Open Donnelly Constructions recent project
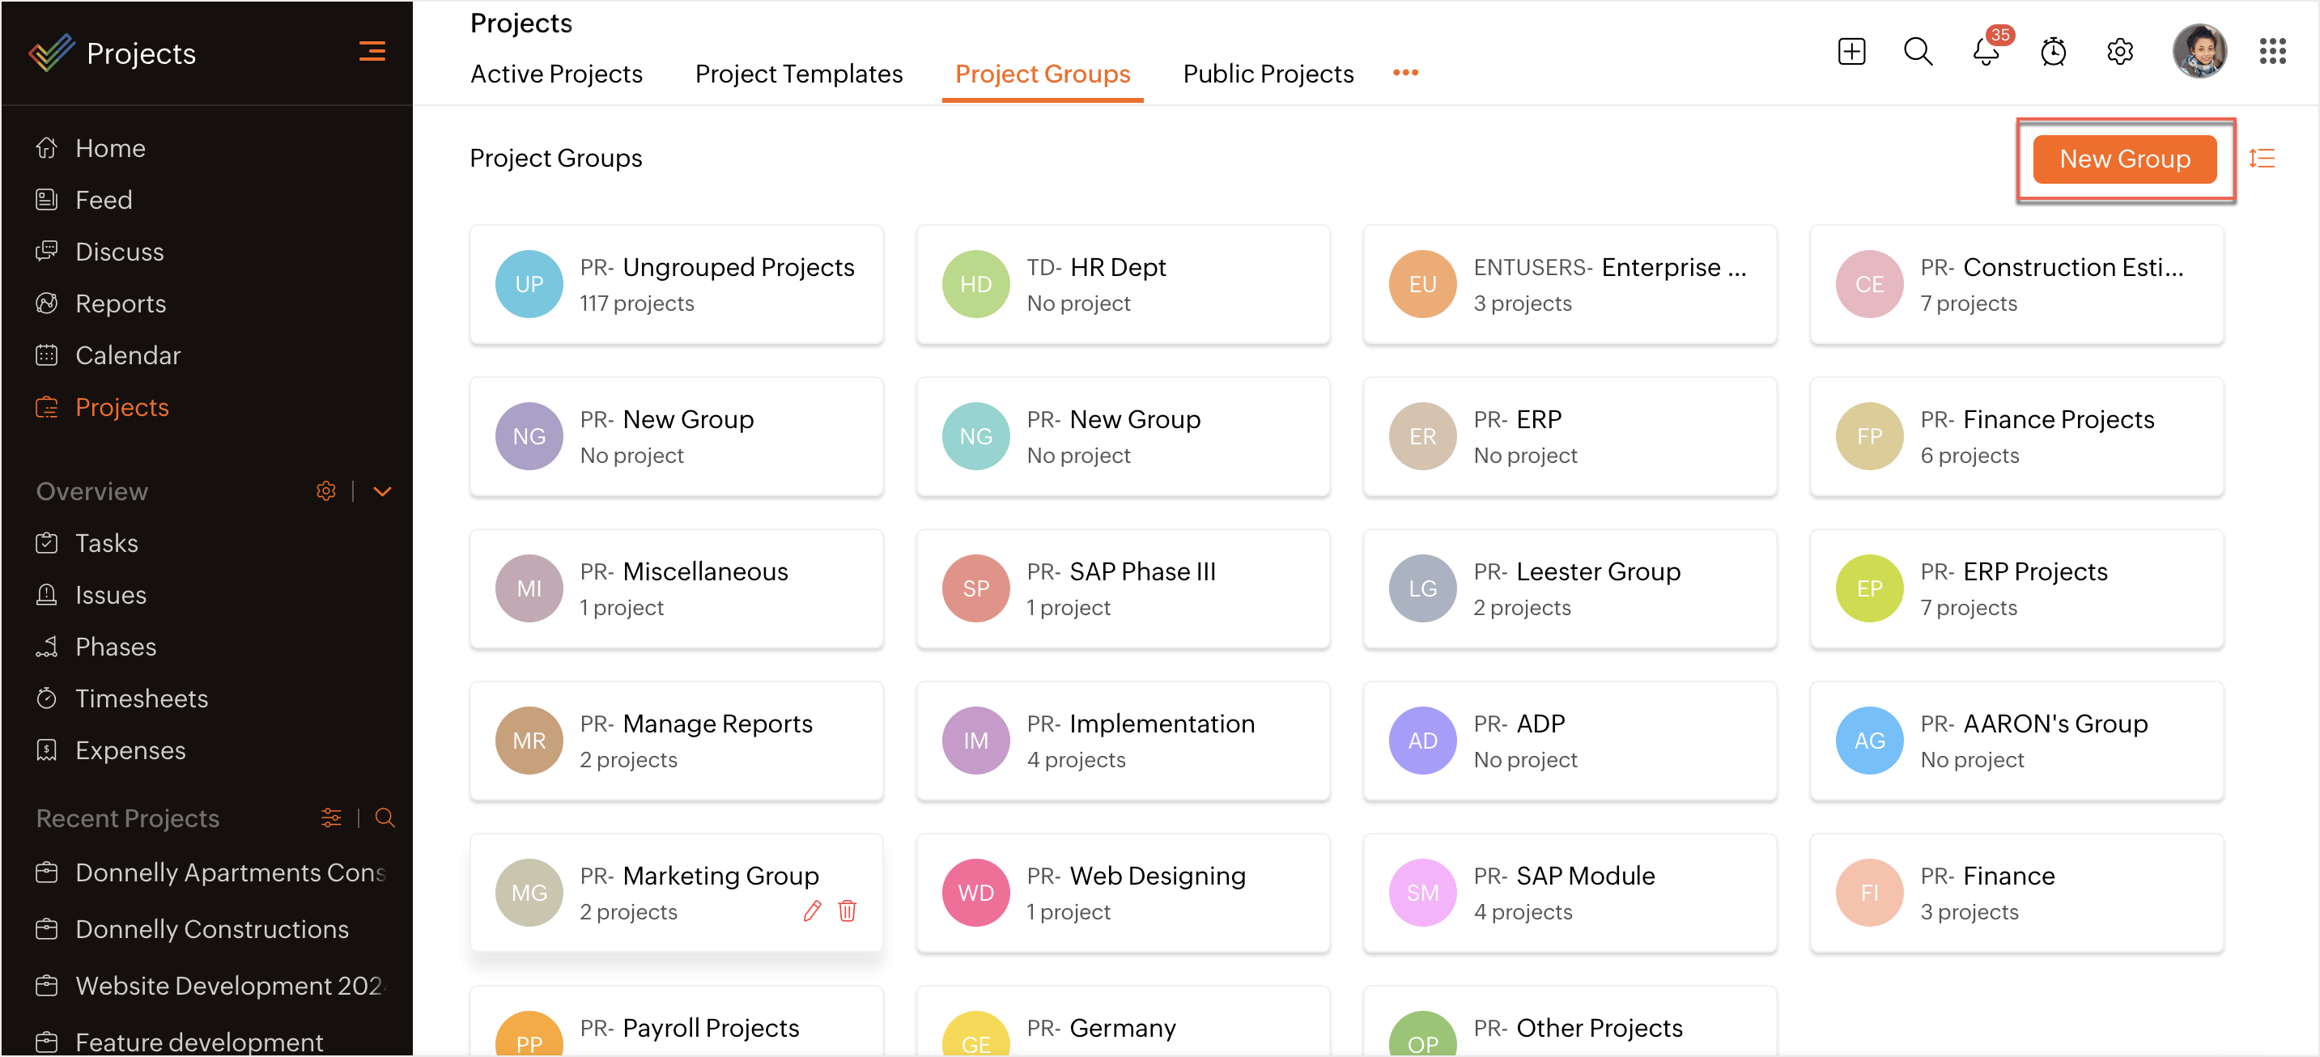 (x=211, y=928)
